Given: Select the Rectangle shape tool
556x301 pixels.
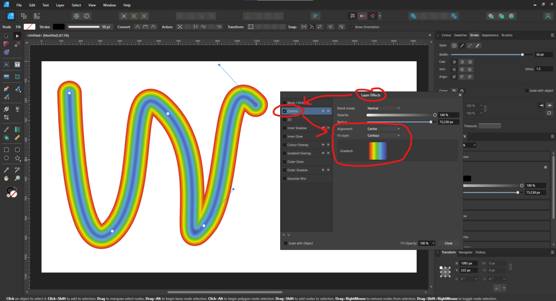Looking at the screenshot, I should 6,150.
